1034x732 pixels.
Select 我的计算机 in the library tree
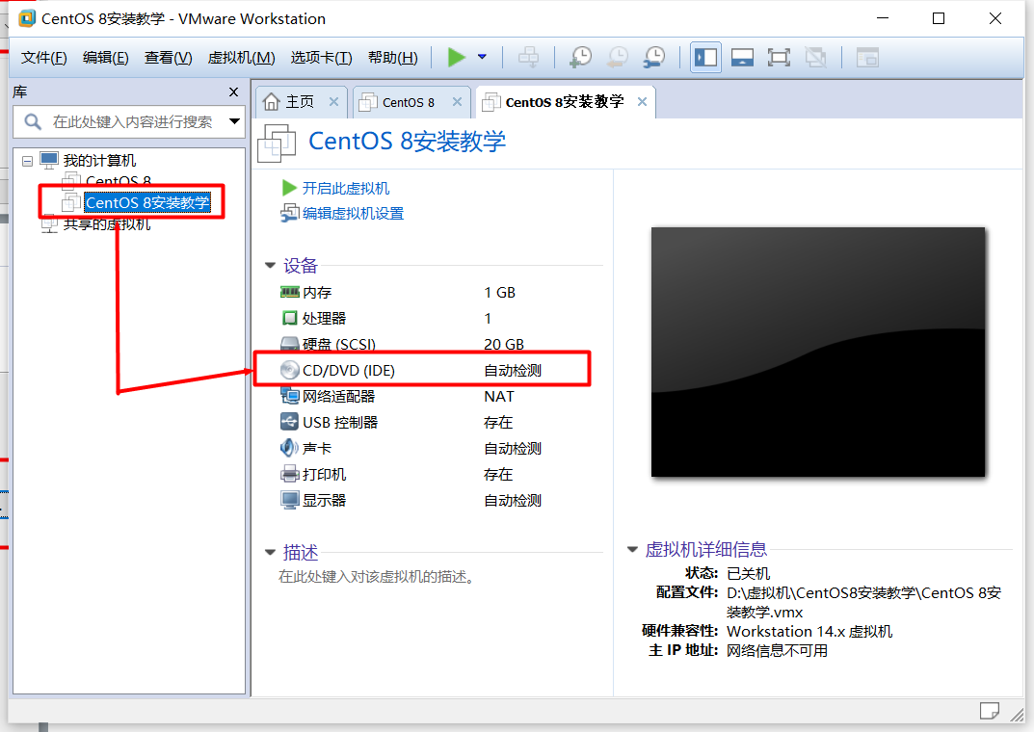pos(99,160)
